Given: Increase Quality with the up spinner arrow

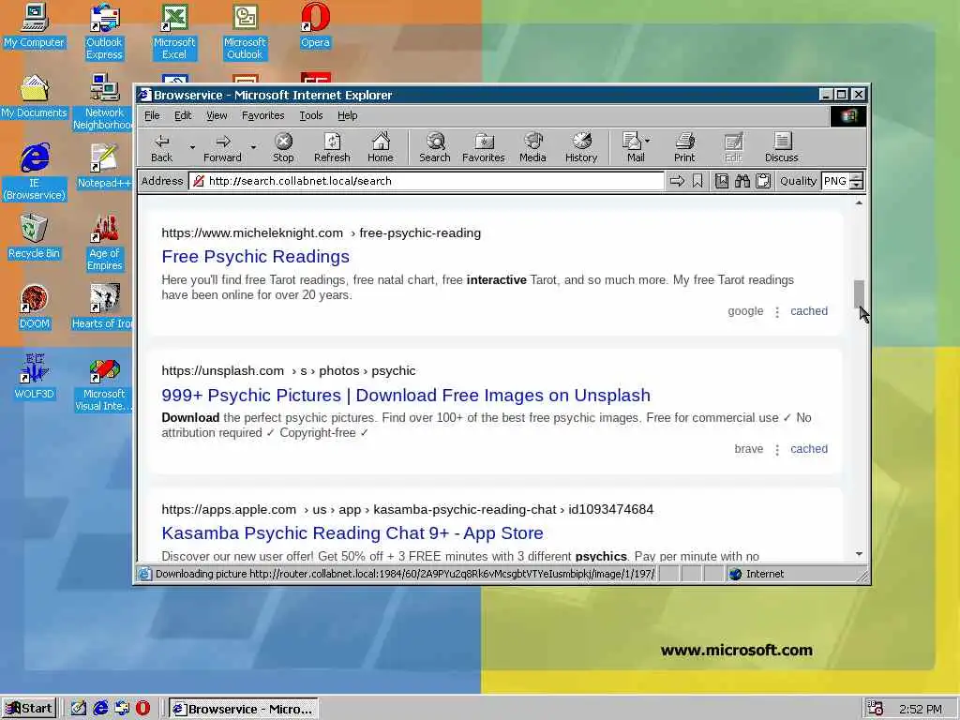Looking at the screenshot, I should click(x=857, y=177).
